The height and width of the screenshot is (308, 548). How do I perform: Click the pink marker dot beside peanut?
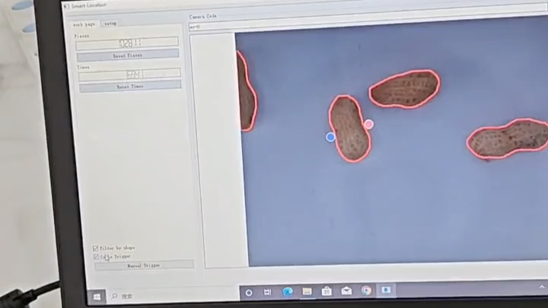(368, 124)
